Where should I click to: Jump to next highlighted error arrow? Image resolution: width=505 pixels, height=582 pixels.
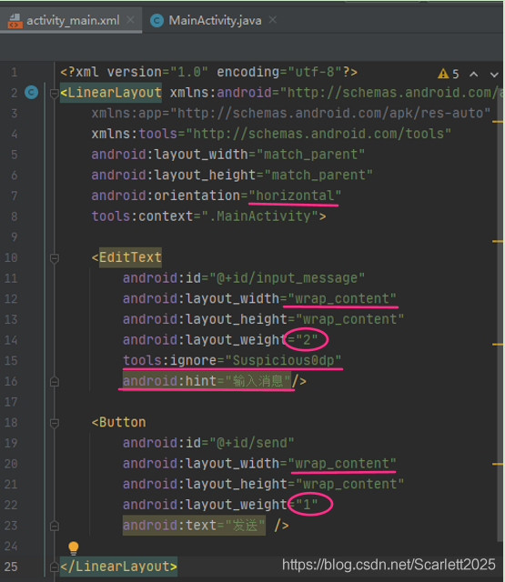click(x=494, y=75)
